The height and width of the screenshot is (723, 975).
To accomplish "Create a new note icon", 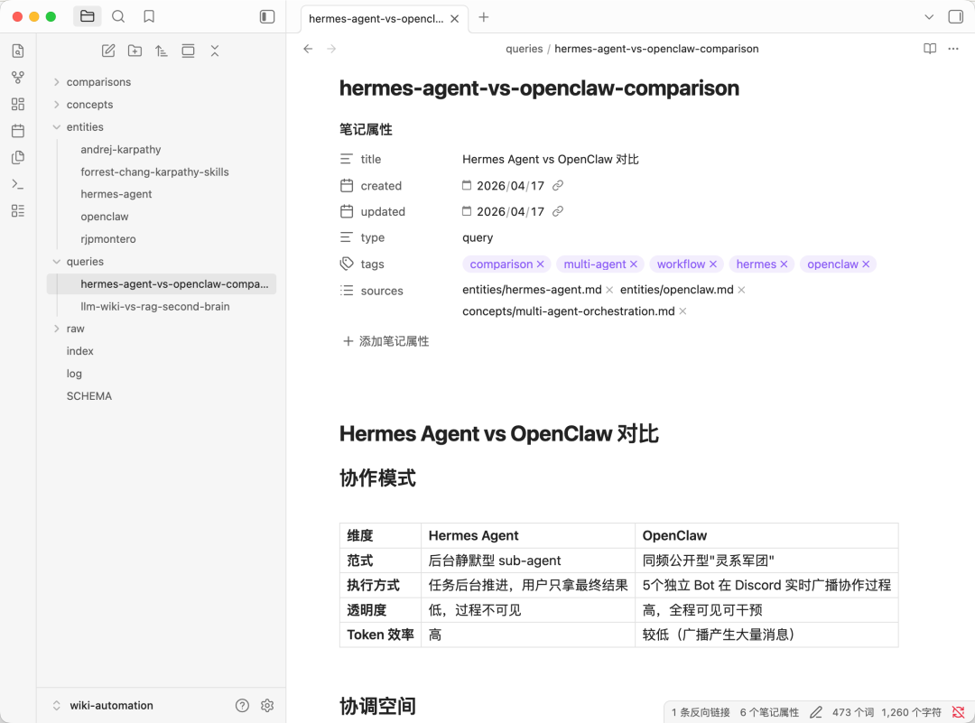I will 108,51.
